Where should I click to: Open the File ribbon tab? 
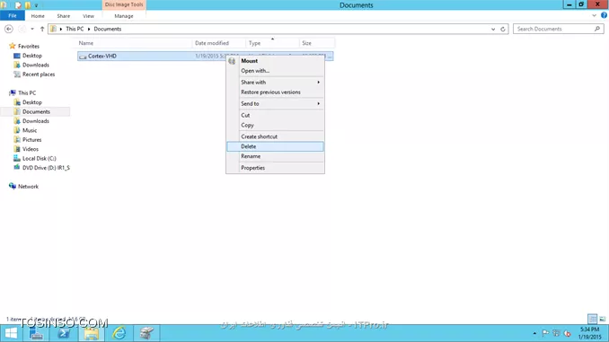(x=13, y=16)
